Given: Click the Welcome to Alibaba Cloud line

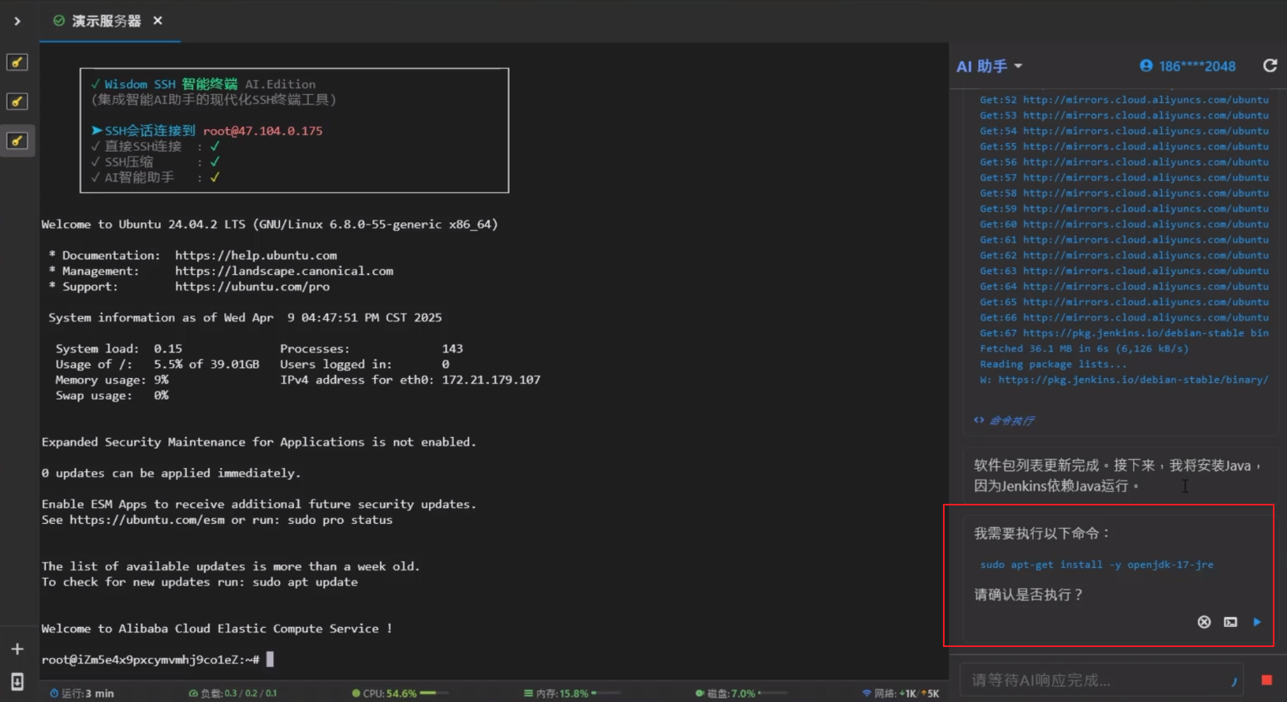Looking at the screenshot, I should point(217,629).
